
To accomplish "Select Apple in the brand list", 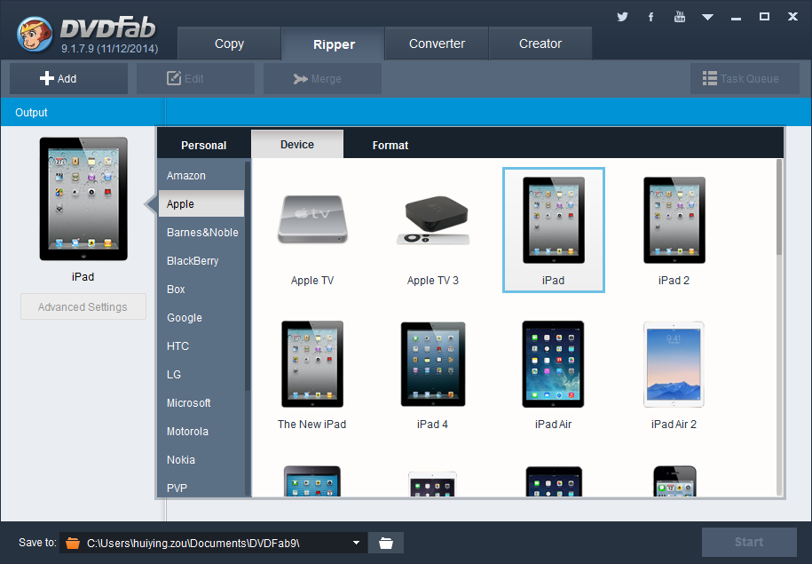I will click(201, 203).
